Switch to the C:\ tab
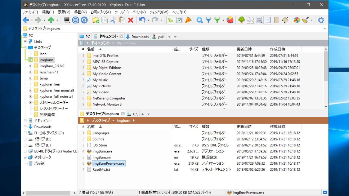This screenshot has width=349, height=196. (x=133, y=114)
